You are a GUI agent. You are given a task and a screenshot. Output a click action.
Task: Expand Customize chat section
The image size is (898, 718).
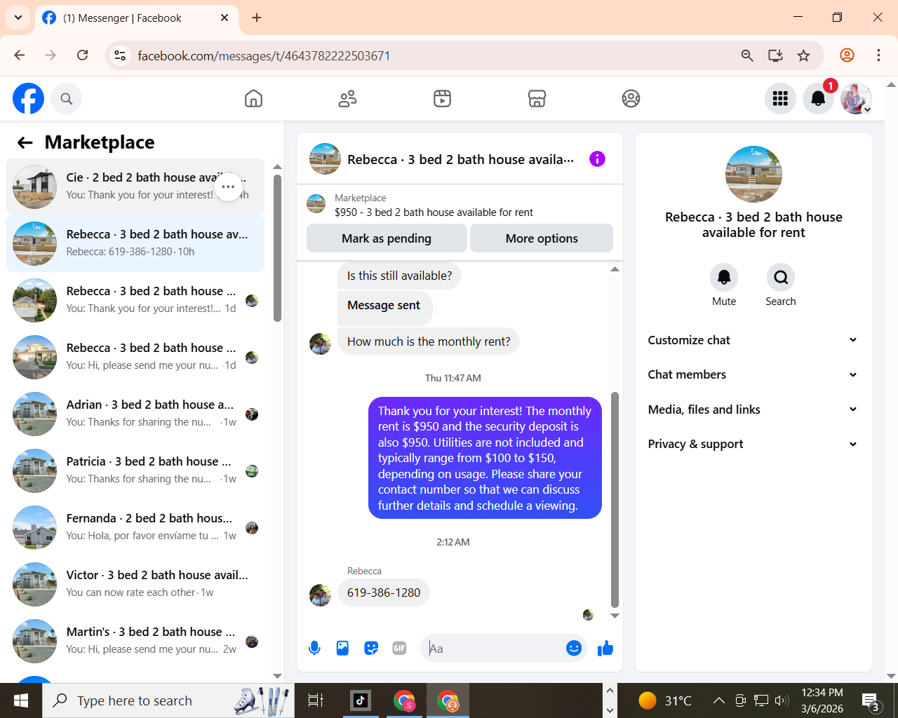click(x=753, y=340)
